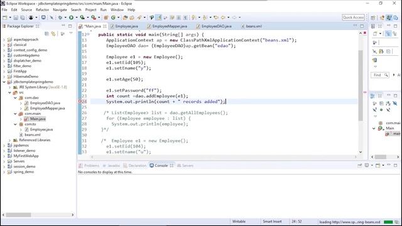Expand the Referenced Libraries node
Image resolution: width=402 pixels, height=226 pixels.
click(9, 140)
